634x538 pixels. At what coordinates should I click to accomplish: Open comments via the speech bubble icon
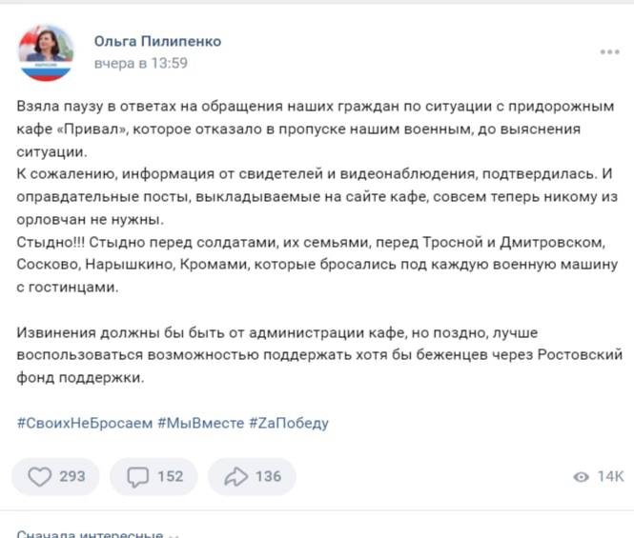pyautogui.click(x=138, y=477)
